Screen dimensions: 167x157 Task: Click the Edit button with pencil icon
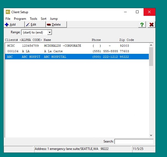[35, 25]
